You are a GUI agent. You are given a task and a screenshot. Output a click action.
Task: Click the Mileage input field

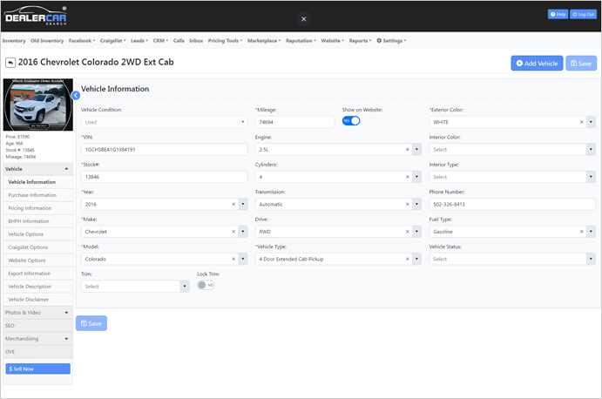[294, 123]
